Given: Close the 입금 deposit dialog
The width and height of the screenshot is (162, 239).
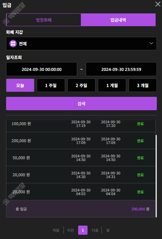Looking at the screenshot, I should pos(158,4).
